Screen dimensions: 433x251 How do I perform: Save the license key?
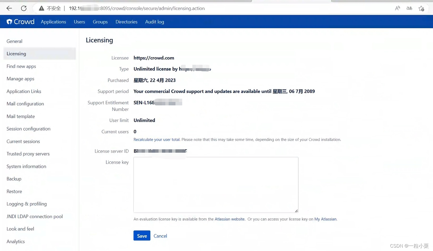(x=142, y=236)
